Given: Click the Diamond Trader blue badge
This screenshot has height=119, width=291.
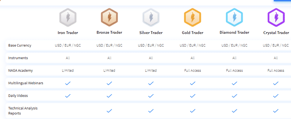Looking at the screenshot, I should (x=234, y=17).
